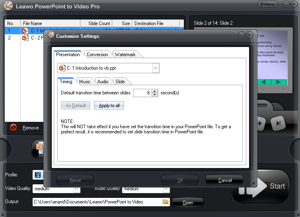
Task: Increase transition time with up arrow
Action: point(155,91)
